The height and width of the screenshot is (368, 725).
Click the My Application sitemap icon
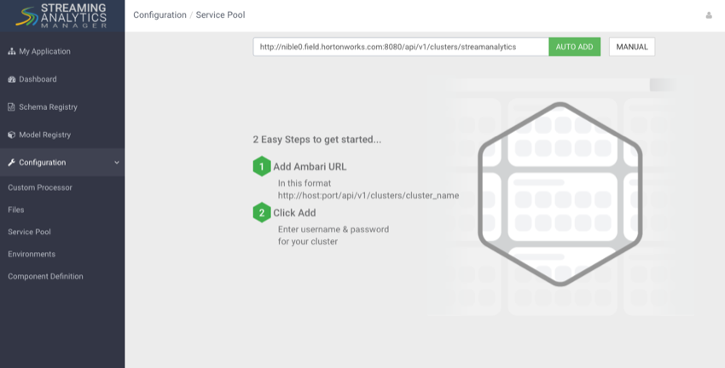tap(12, 52)
